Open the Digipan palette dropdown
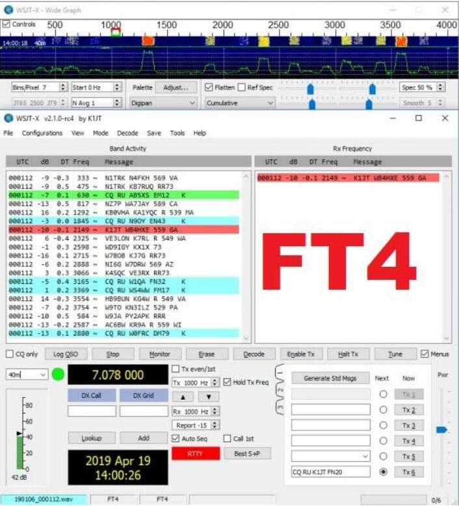 point(163,103)
